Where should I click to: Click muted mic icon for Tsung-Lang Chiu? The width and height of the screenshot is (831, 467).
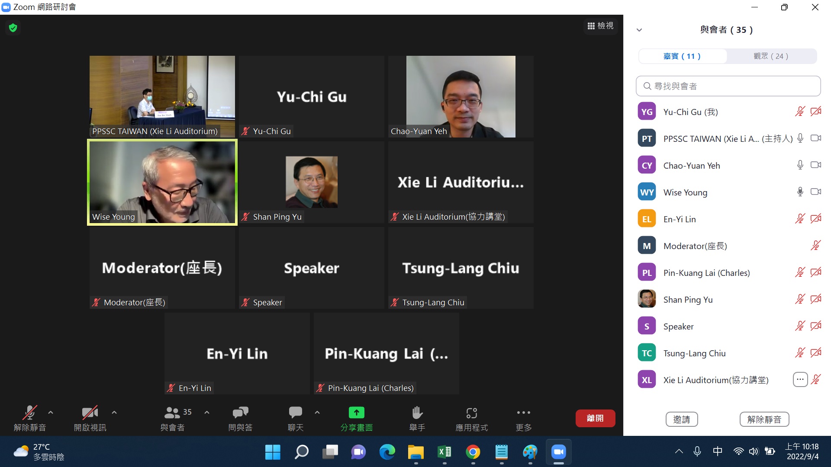point(800,352)
